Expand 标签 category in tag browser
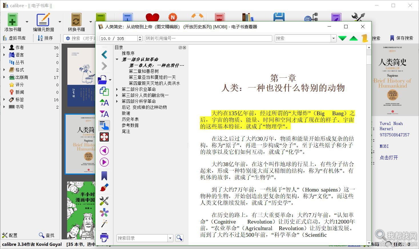 click(4, 99)
